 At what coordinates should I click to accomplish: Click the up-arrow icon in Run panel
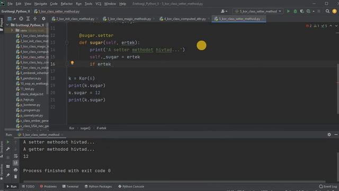(15, 142)
